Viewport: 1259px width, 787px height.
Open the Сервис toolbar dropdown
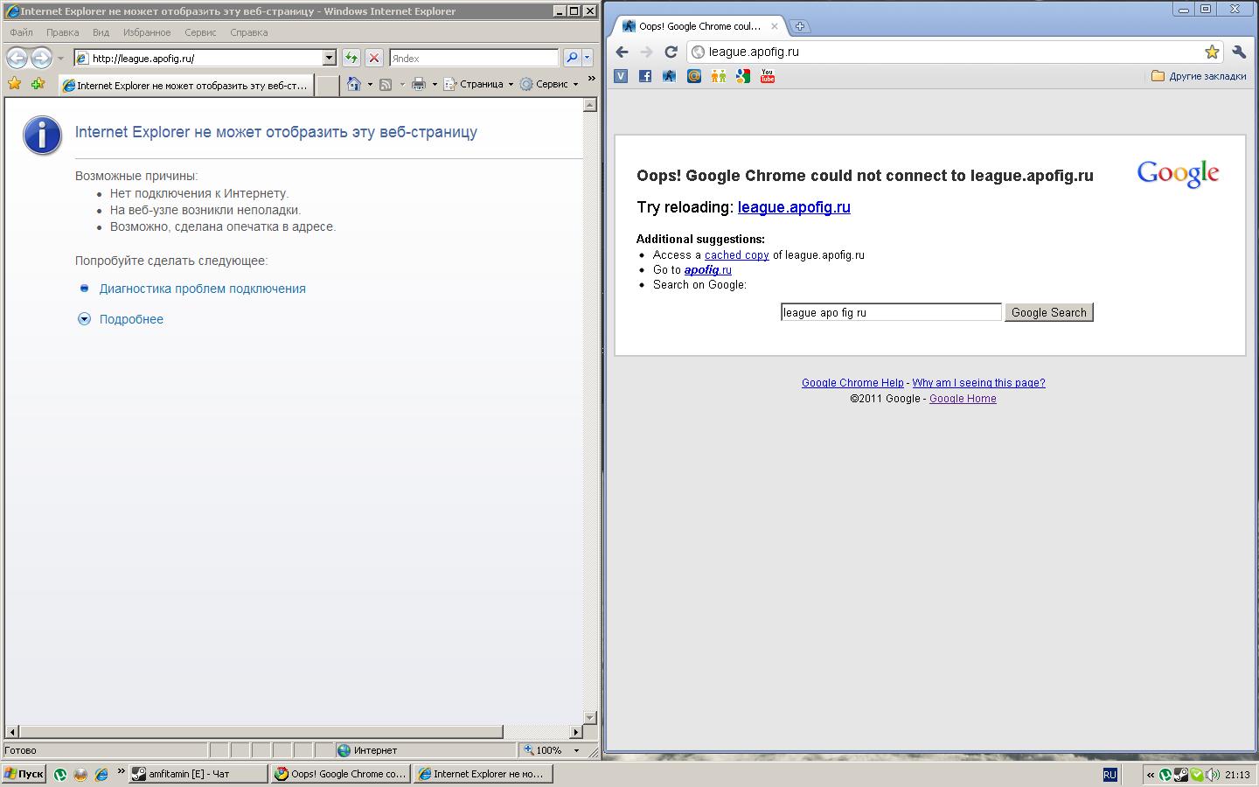(x=549, y=84)
